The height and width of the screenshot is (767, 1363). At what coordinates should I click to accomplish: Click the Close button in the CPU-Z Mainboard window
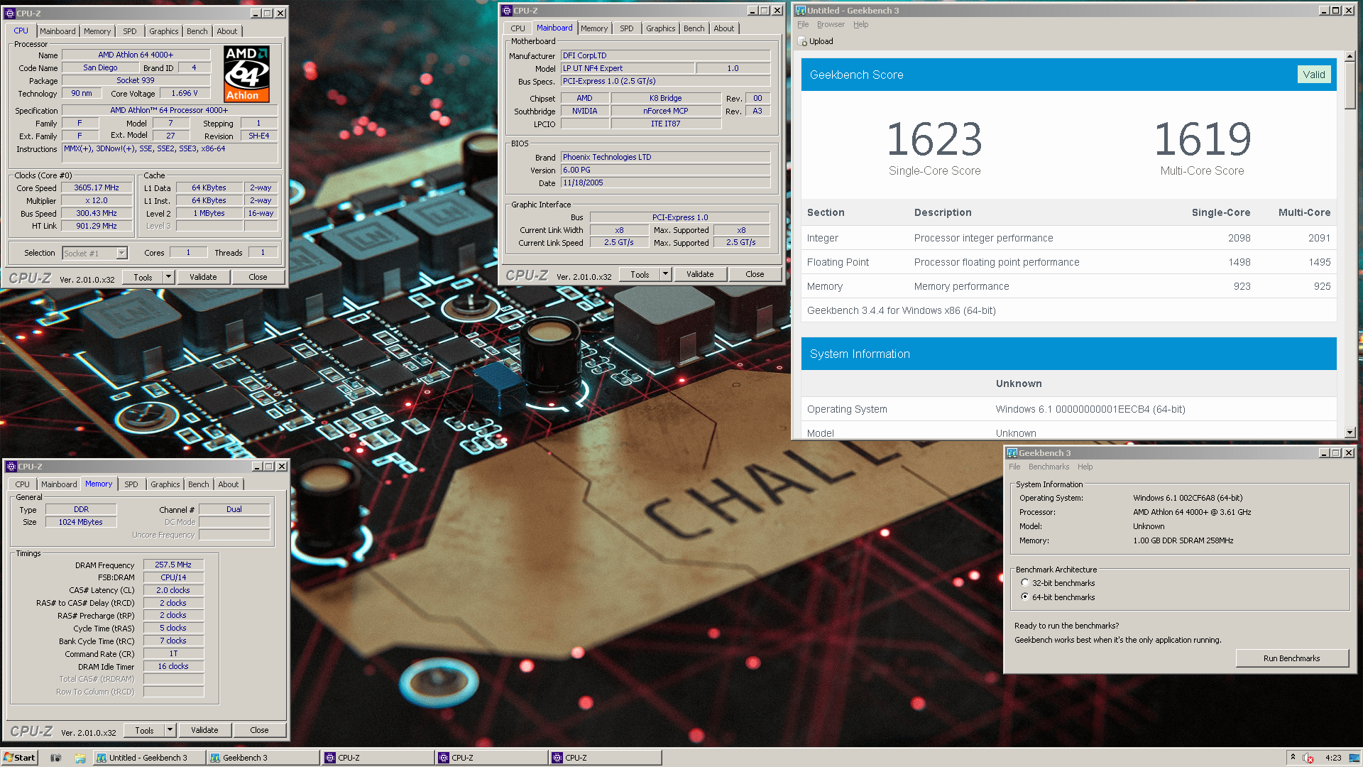(x=755, y=274)
